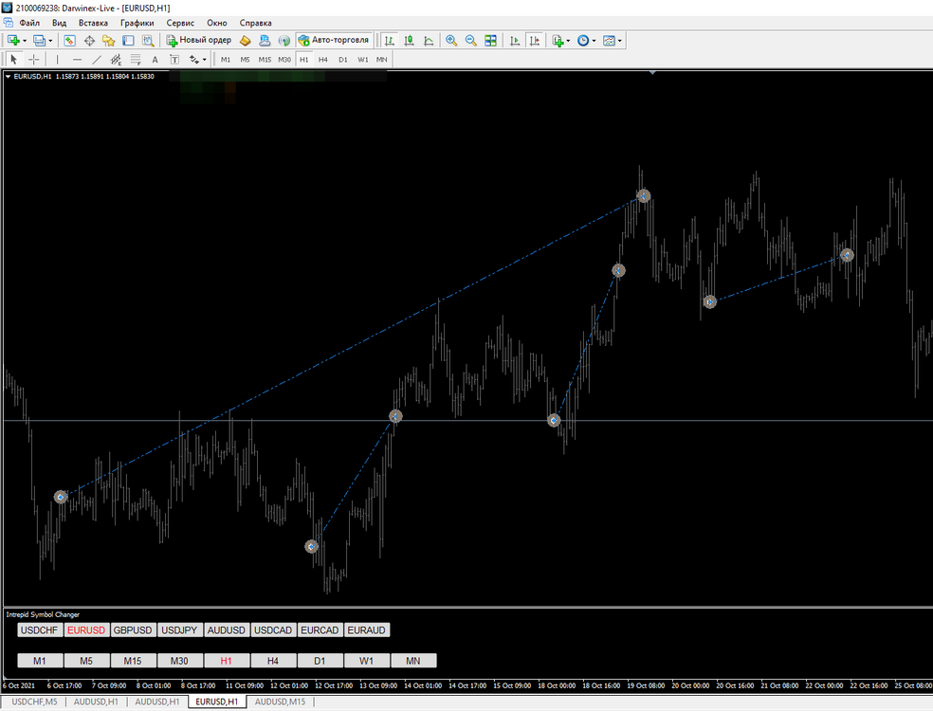
Task: Switch toolbar timeframe to W1
Action: pos(362,60)
